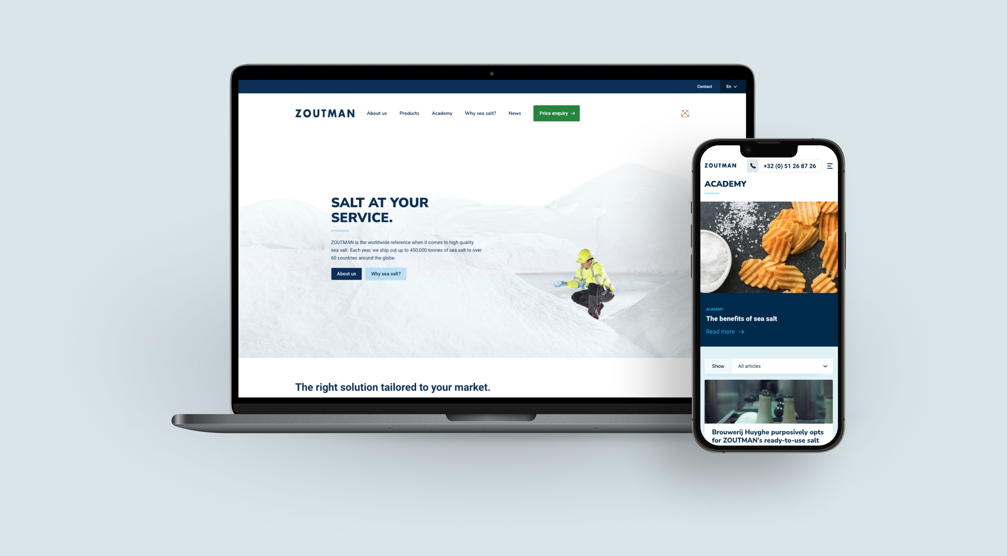Click the Products navigation item

tap(409, 113)
